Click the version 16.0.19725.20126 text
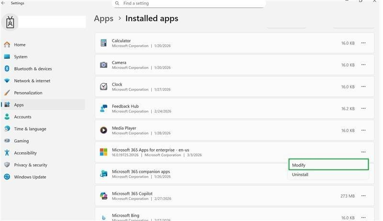Image resolution: width=383 pixels, height=221 pixels. tap(125, 155)
